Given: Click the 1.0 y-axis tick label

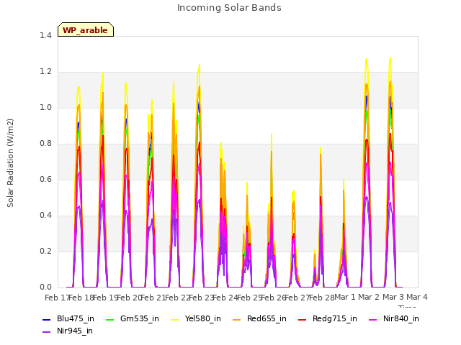Looking at the screenshot, I should 45,108.
